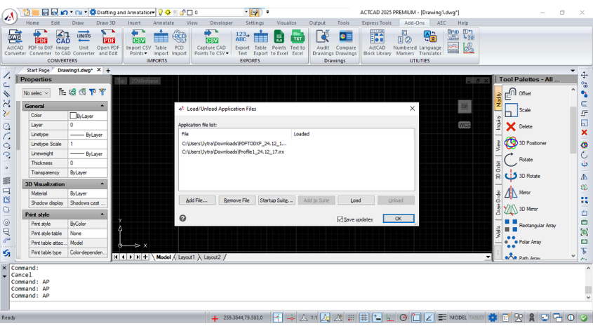Open Startup Suite... button
Viewport: 593px width, 333px height.
click(276, 201)
